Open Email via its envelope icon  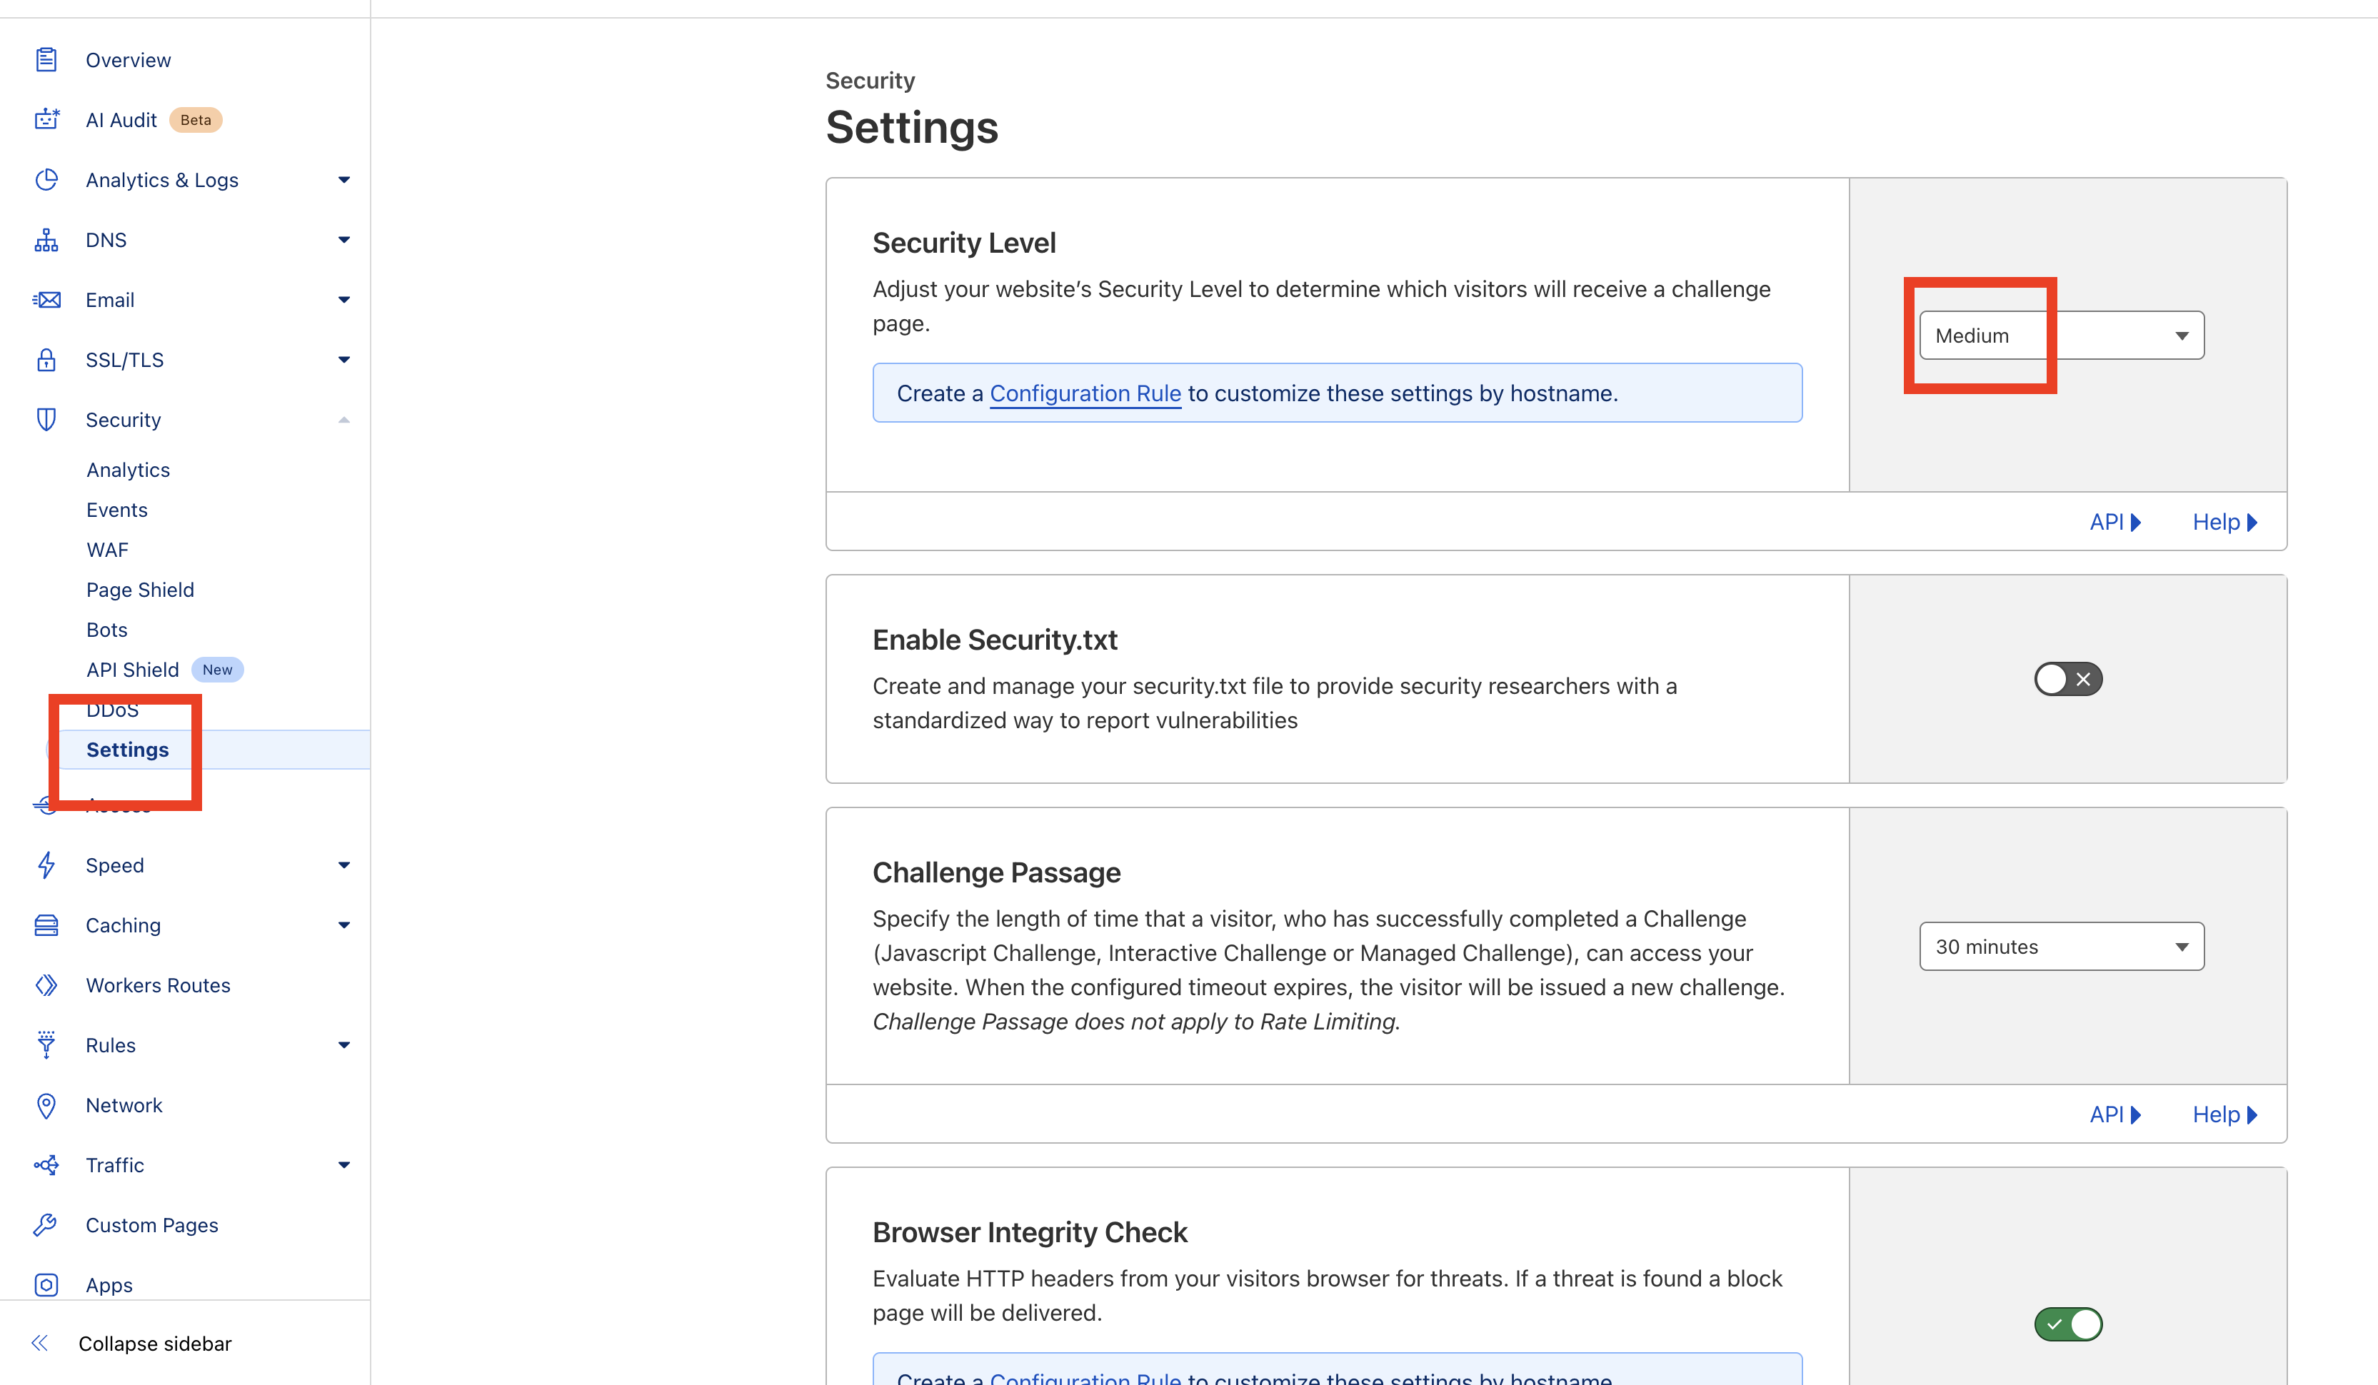[46, 299]
